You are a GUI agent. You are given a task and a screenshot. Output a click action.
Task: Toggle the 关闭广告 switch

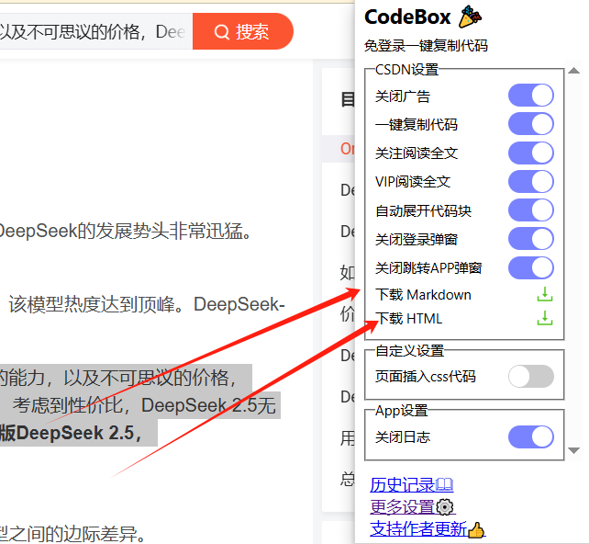(x=531, y=96)
